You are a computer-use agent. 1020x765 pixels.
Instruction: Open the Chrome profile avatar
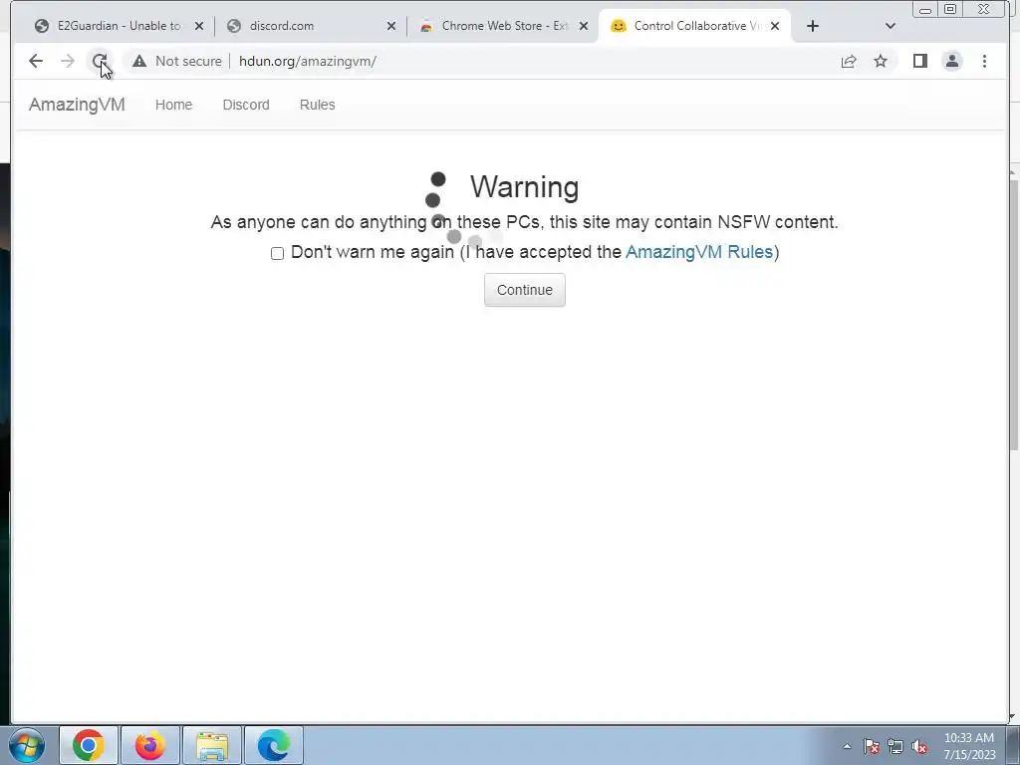951,61
